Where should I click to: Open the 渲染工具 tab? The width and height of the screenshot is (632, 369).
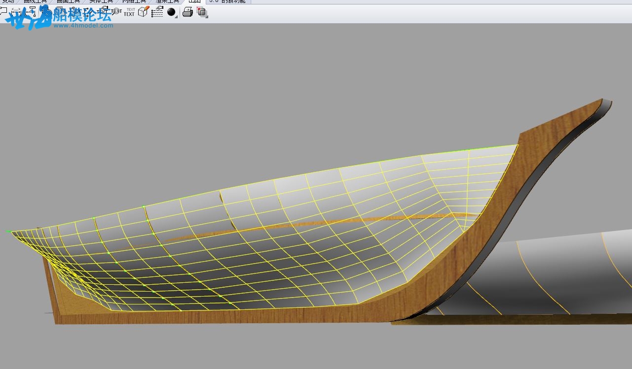(167, 1)
